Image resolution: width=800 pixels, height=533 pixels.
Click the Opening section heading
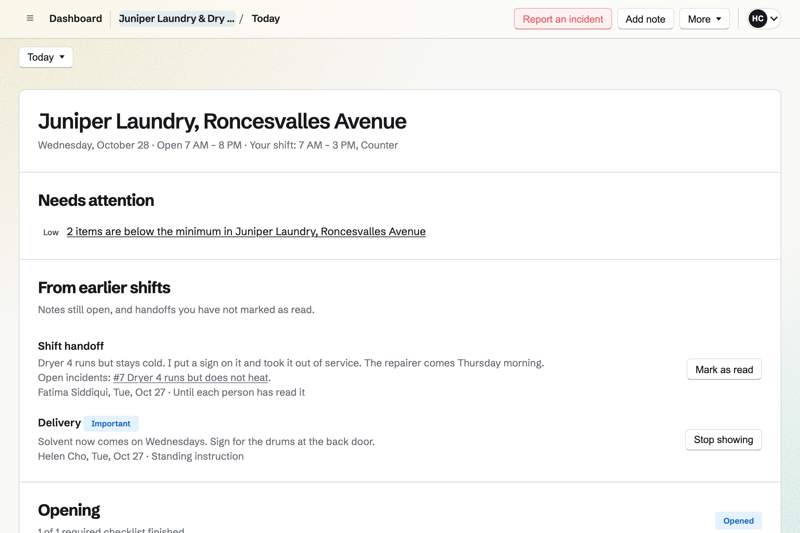pos(69,510)
